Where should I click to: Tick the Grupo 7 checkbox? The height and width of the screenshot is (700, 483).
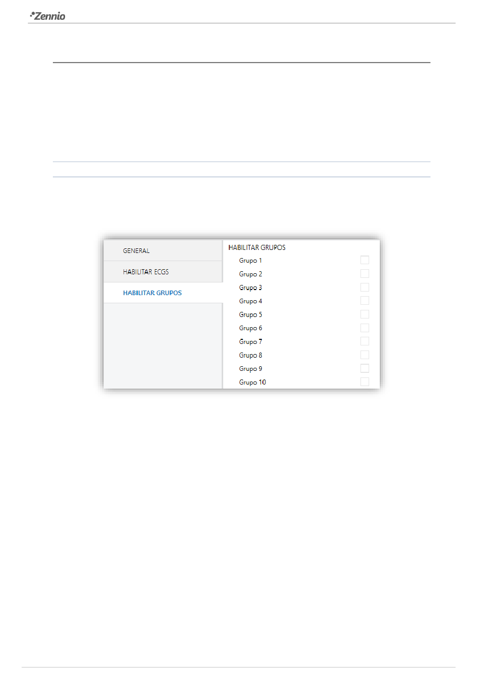tap(365, 341)
